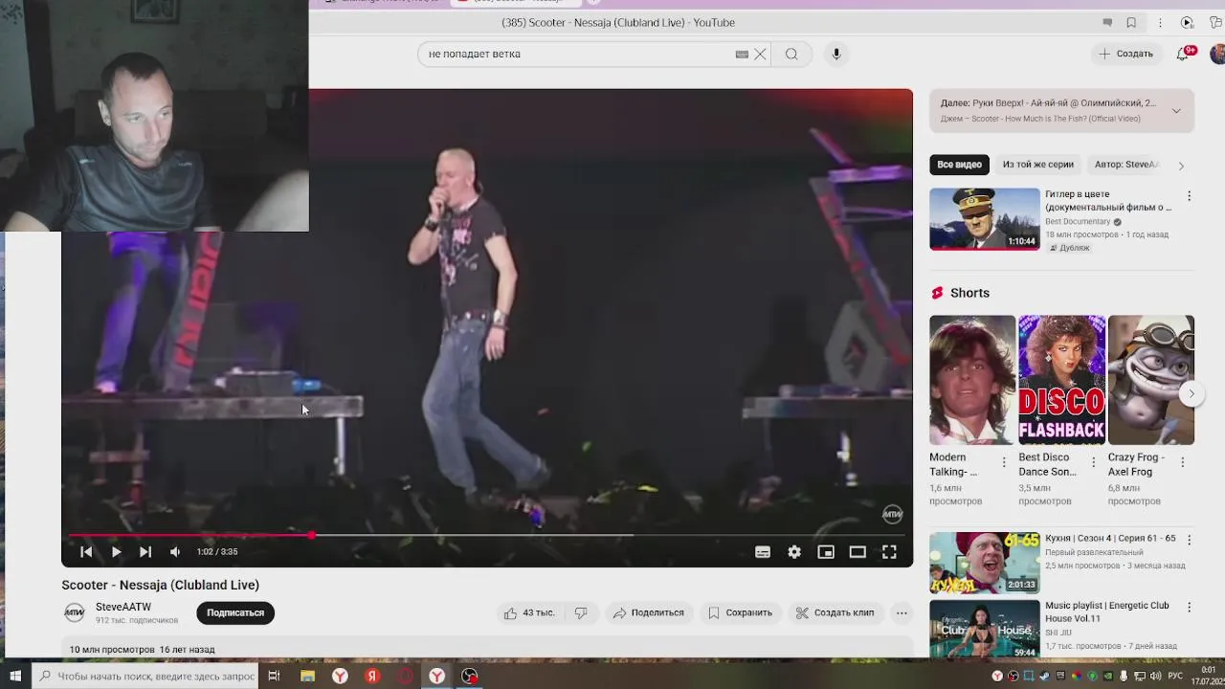Skip to the previous video in the player
Screen dimensions: 1225x689
(86, 552)
